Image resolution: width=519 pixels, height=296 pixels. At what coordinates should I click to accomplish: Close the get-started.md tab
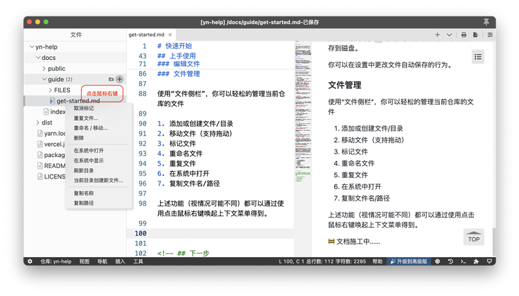click(170, 35)
